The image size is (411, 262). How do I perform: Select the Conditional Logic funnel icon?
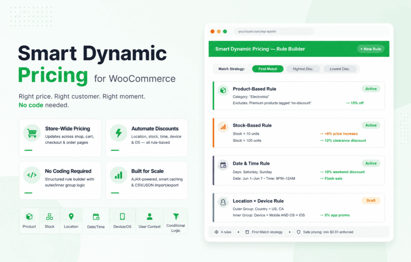click(176, 216)
